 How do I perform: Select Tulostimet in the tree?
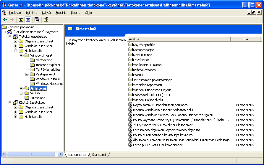(37, 98)
